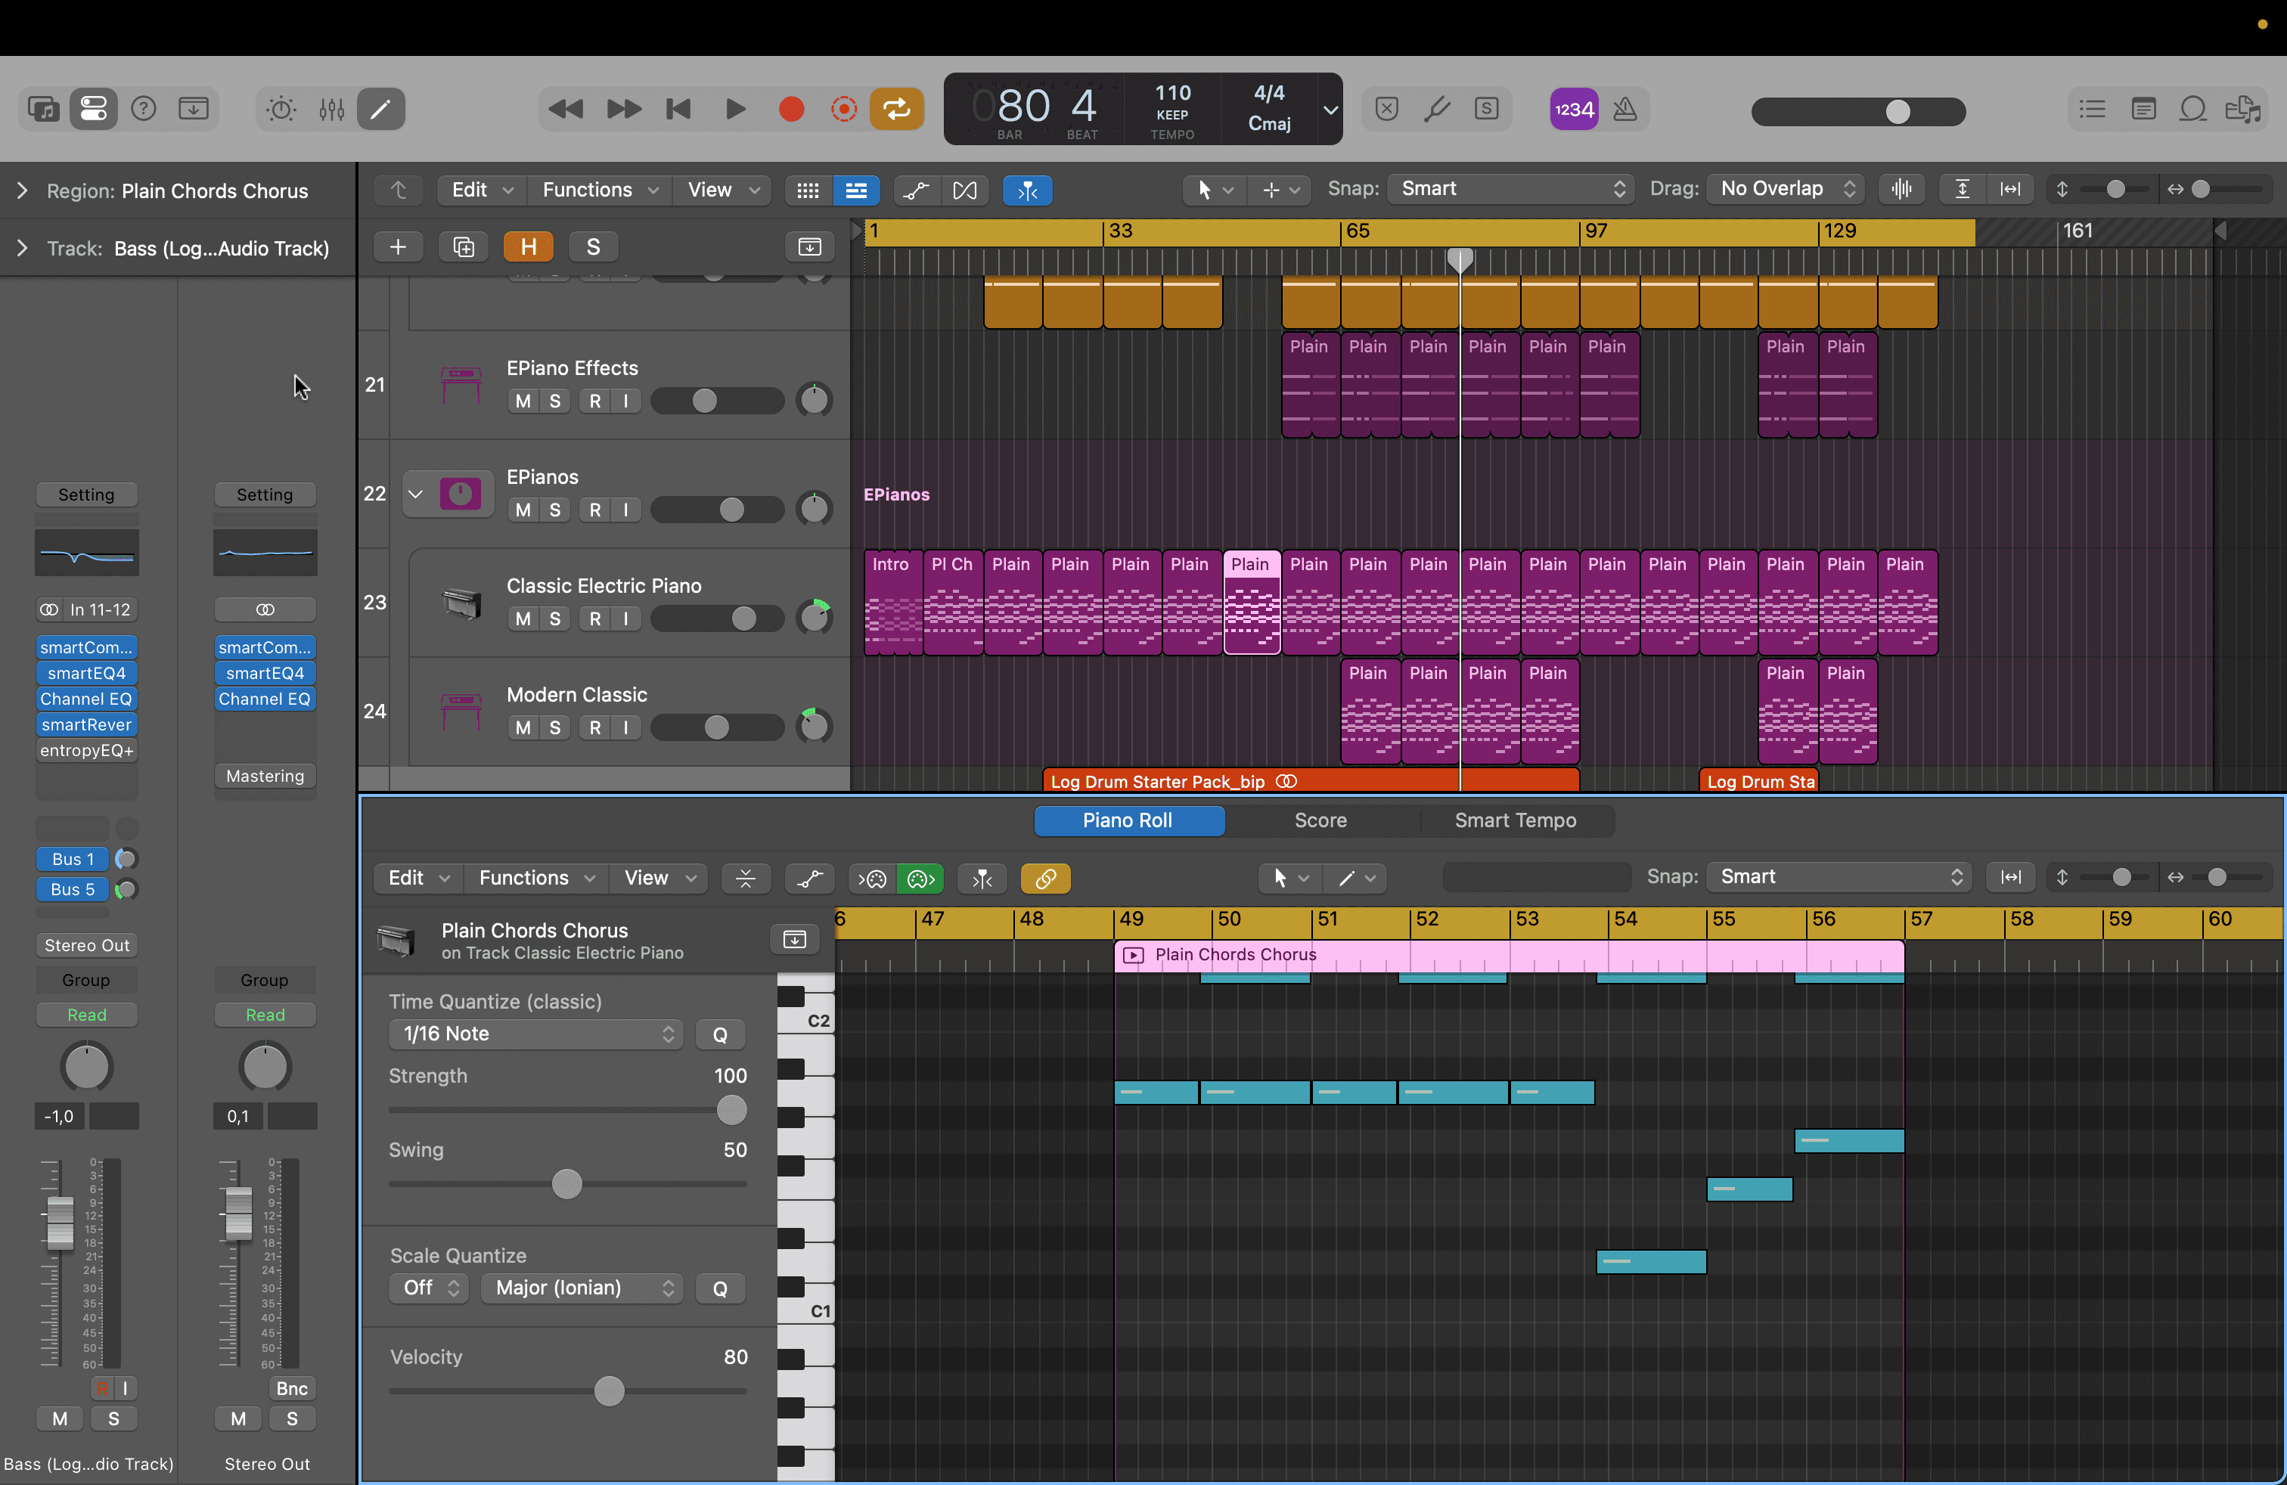Open the Mixer from the toolbar
Viewport: 2287px width, 1485px height.
[x=331, y=110]
